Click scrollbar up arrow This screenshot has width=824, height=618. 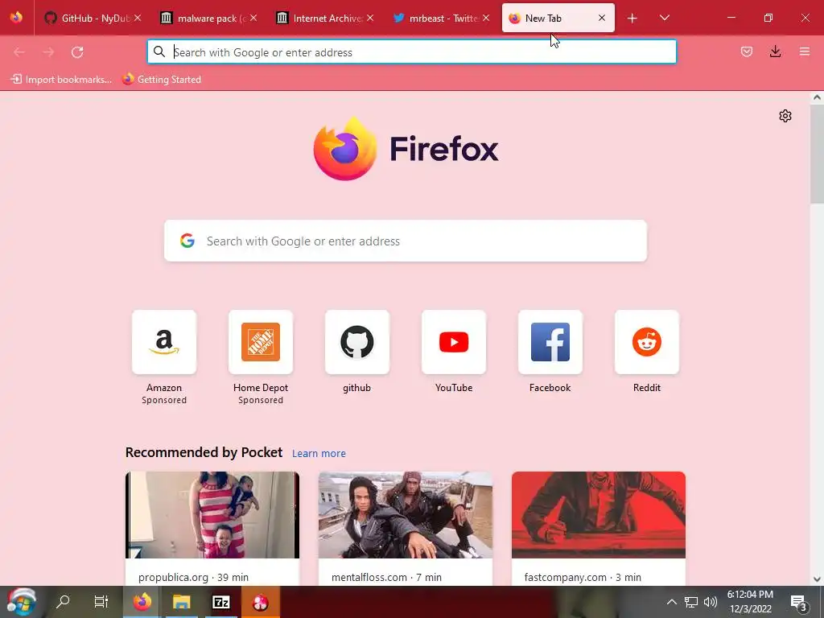click(x=817, y=97)
